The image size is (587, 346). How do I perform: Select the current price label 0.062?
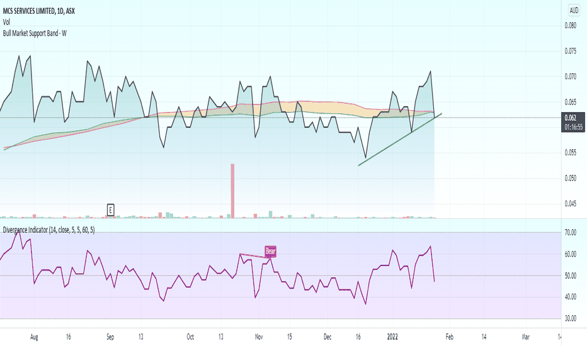(571, 118)
